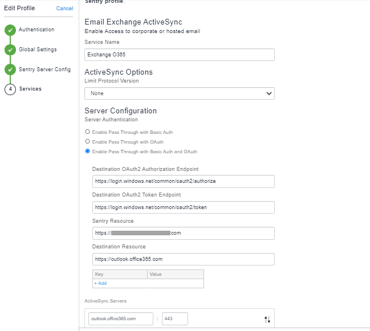
Task: Click the Authentication step checkmark icon
Action: tap(10, 30)
